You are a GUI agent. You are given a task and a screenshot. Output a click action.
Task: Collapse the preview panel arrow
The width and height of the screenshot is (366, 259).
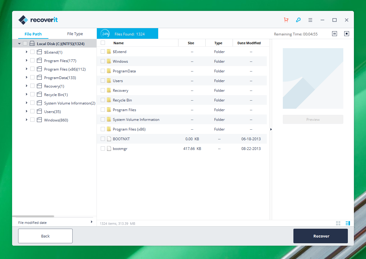(x=271, y=129)
